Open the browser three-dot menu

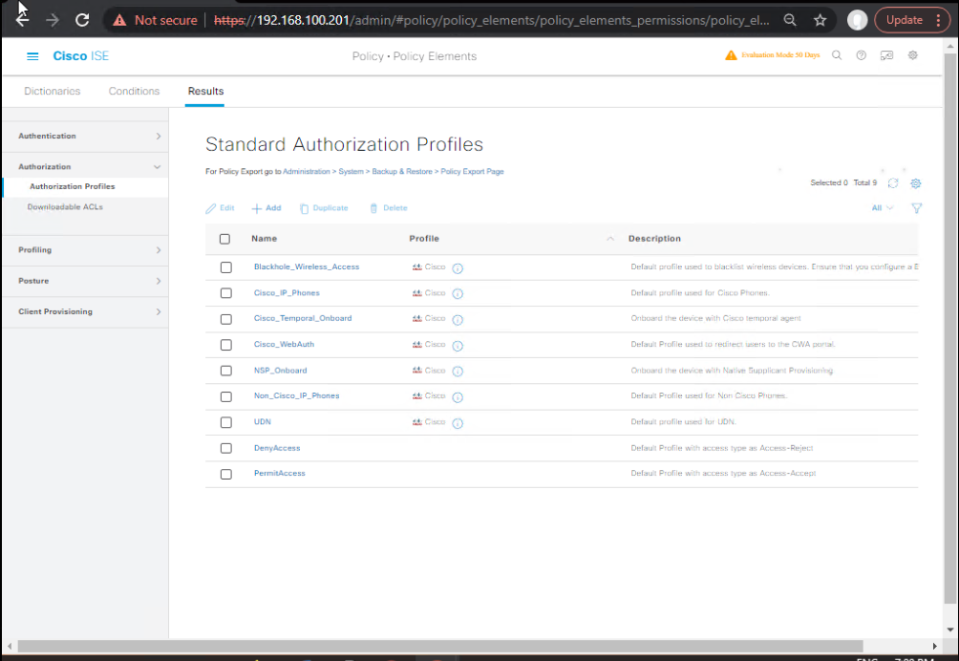(x=938, y=20)
